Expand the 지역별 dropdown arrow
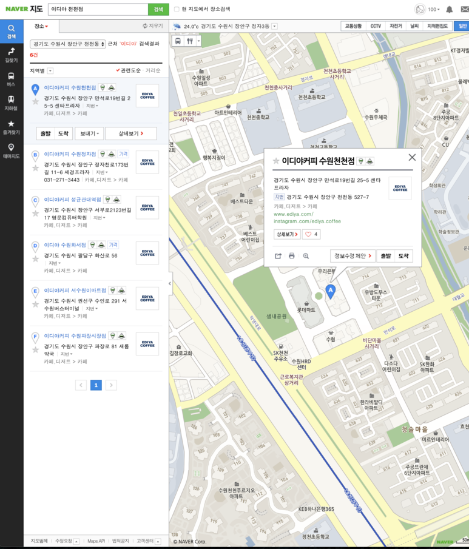The image size is (469, 549). [x=50, y=71]
